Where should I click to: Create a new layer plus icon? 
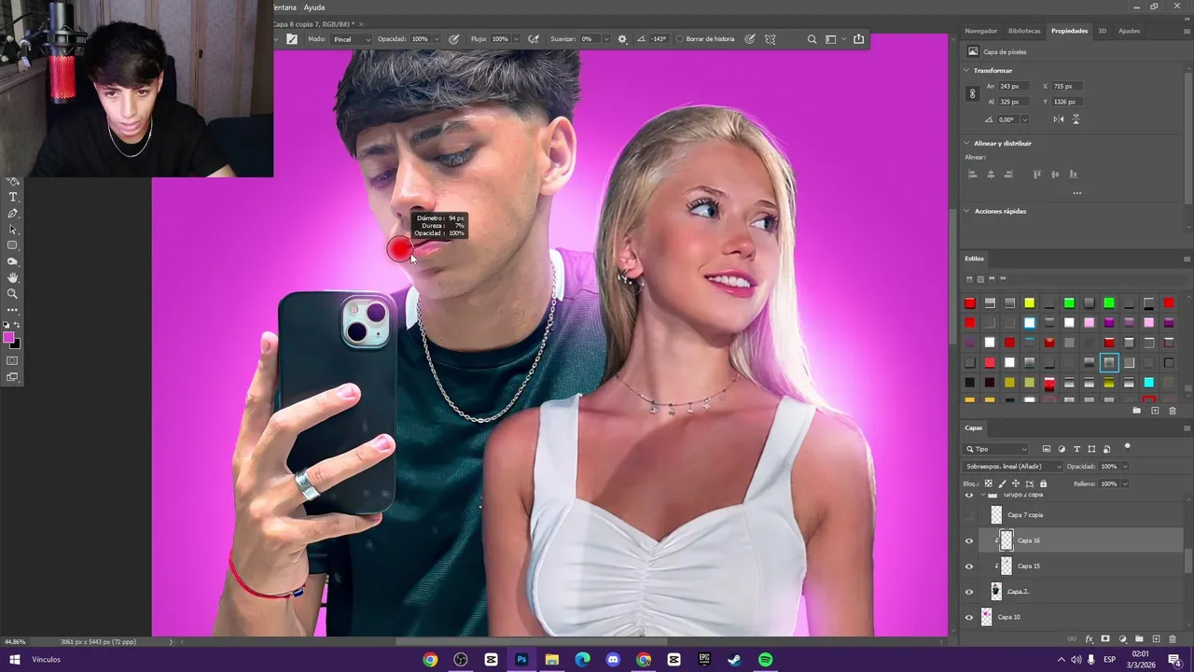(x=1156, y=639)
